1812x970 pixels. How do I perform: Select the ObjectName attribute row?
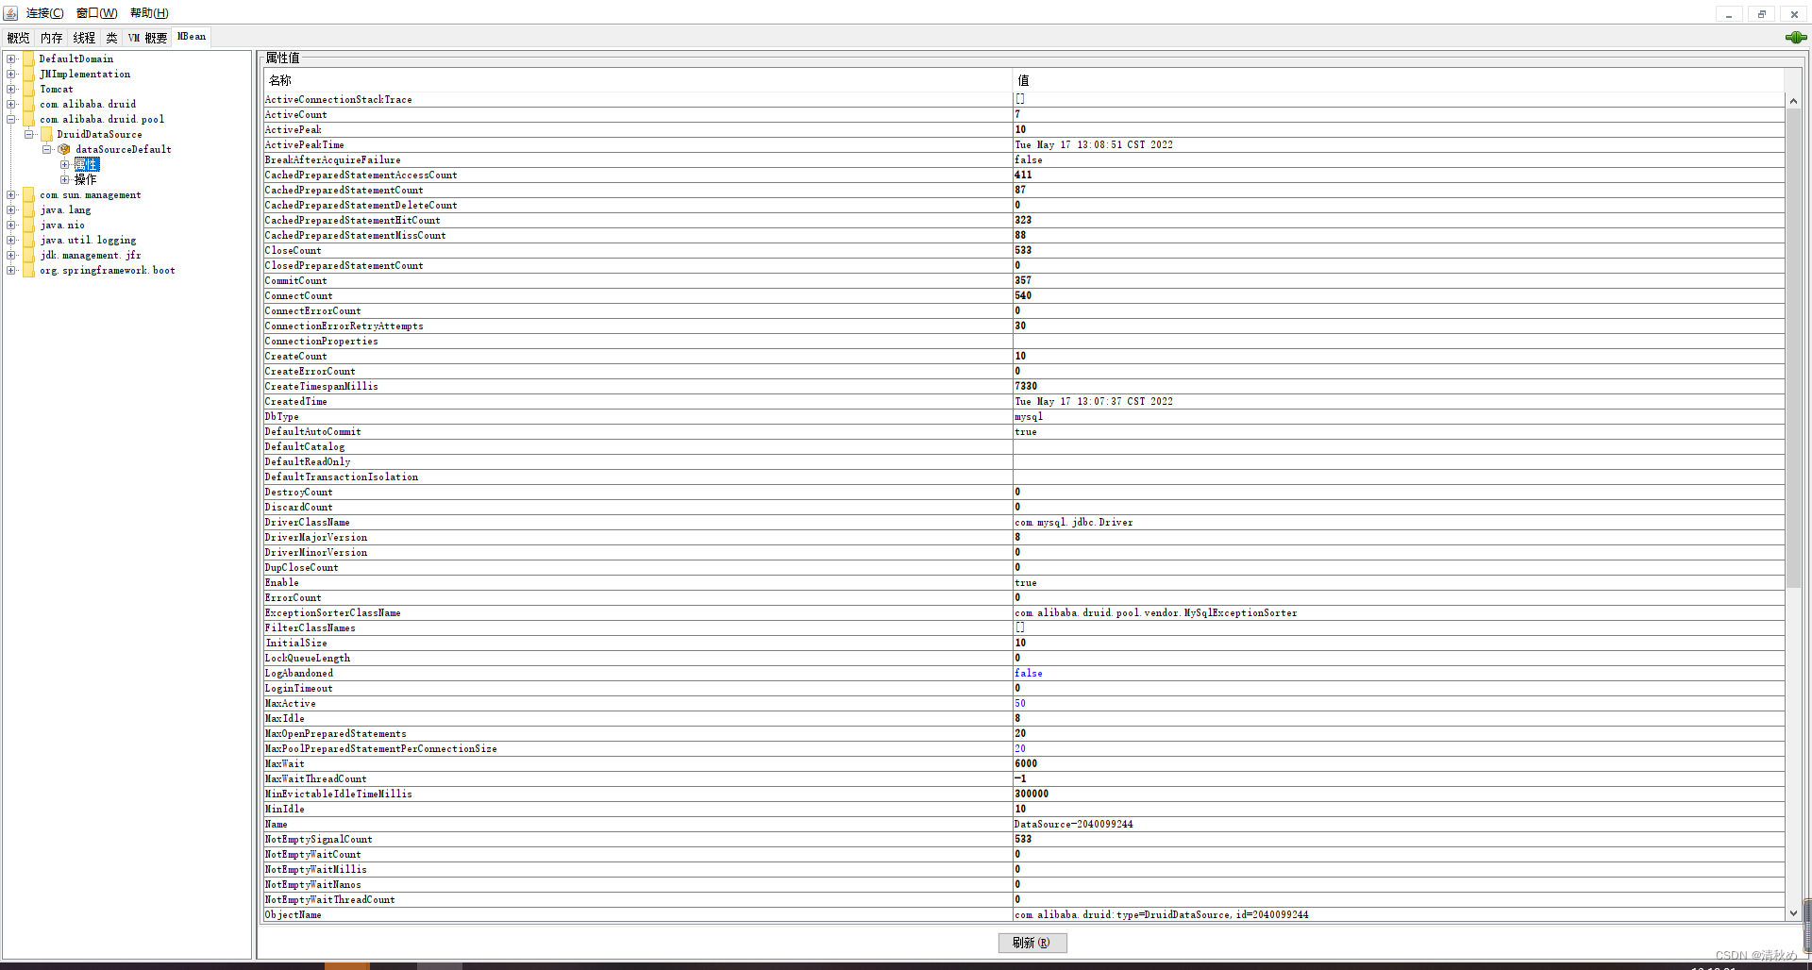tap(1023, 914)
